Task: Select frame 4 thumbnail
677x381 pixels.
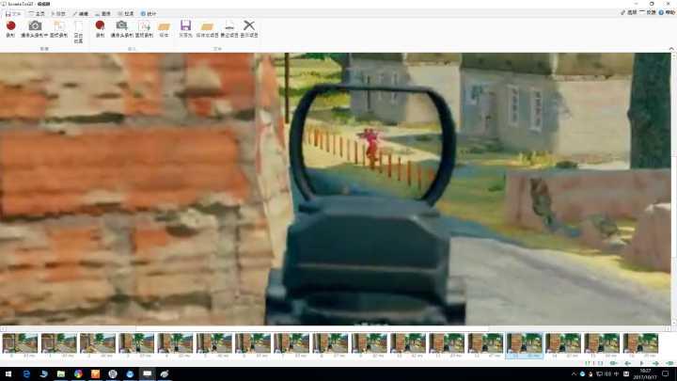Action: (x=175, y=345)
